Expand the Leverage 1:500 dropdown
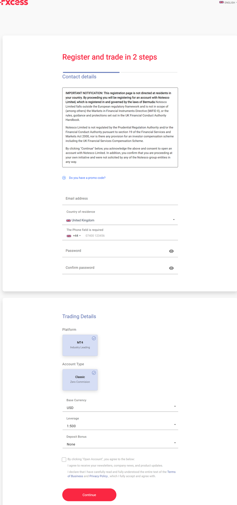Image resolution: width=237 pixels, height=505 pixels. [x=120, y=426]
